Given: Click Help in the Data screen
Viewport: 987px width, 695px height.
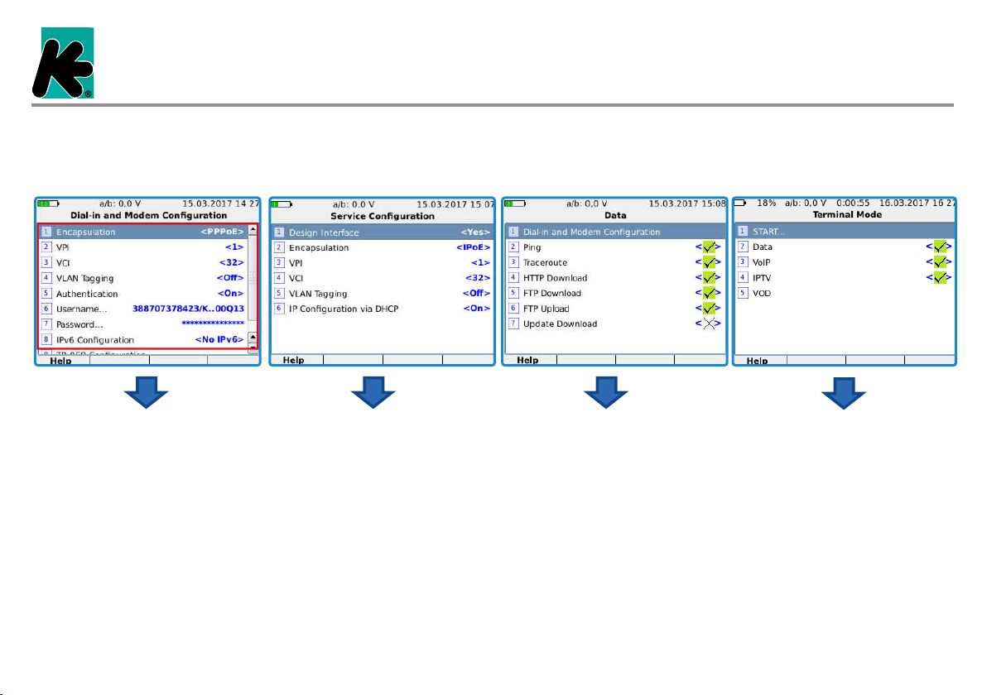Looking at the screenshot, I should [x=527, y=360].
